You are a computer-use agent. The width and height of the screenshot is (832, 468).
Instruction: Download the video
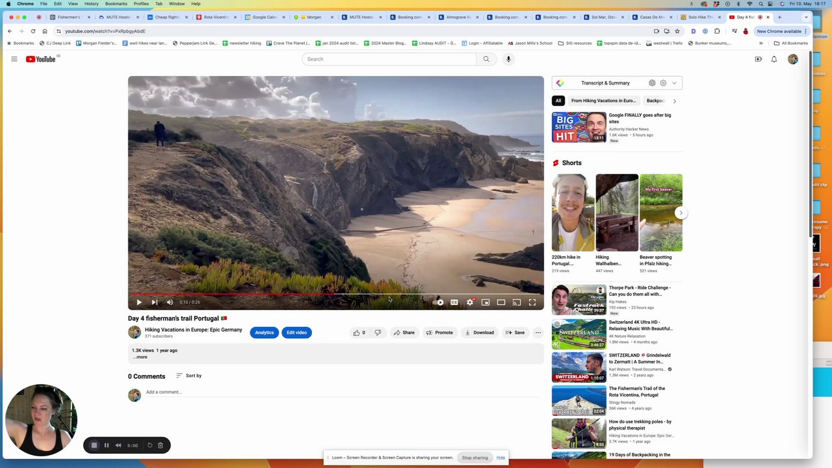479,333
